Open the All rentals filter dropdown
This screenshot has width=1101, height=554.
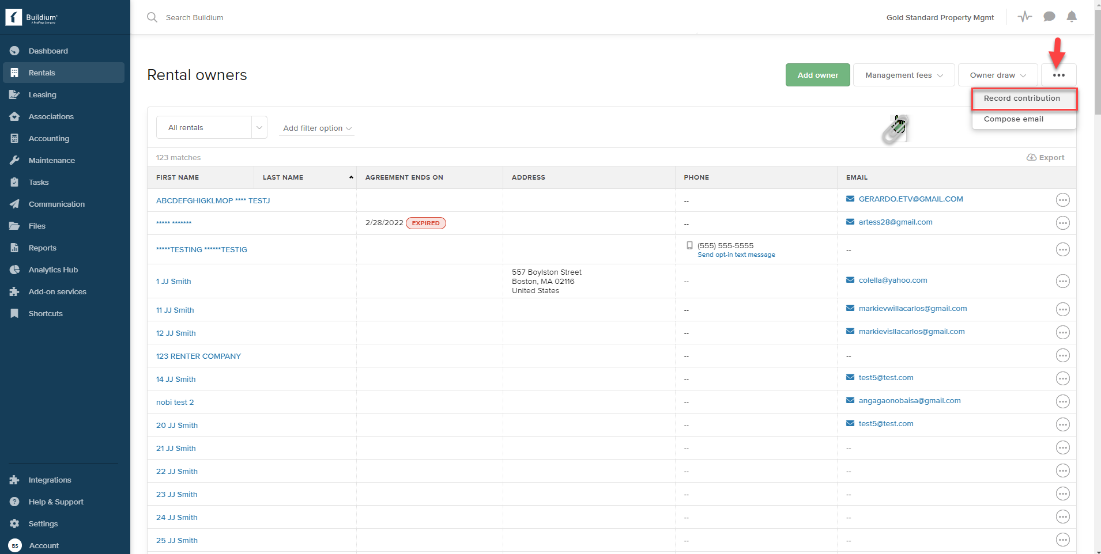pyautogui.click(x=212, y=127)
